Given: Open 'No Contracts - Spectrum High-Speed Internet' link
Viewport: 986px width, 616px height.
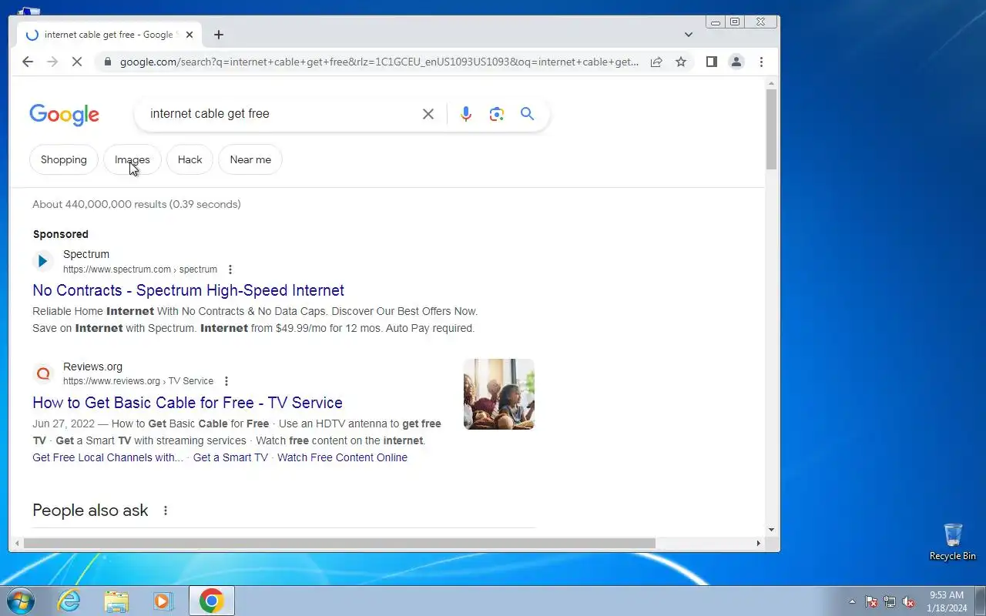Looking at the screenshot, I should click(x=188, y=290).
